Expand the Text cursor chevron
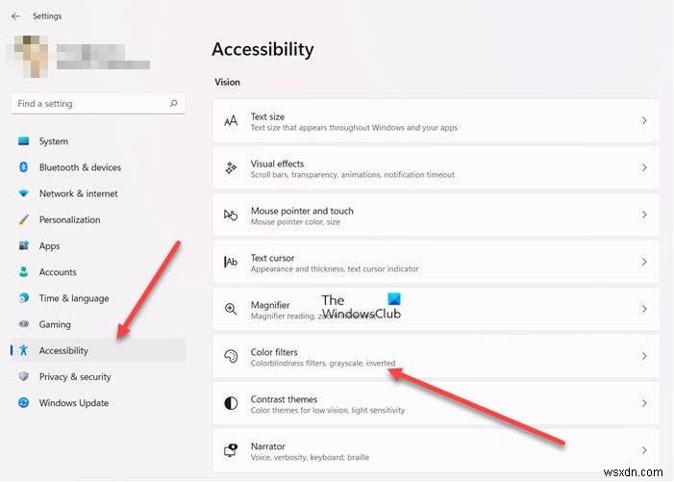The width and height of the screenshot is (674, 482). point(644,263)
